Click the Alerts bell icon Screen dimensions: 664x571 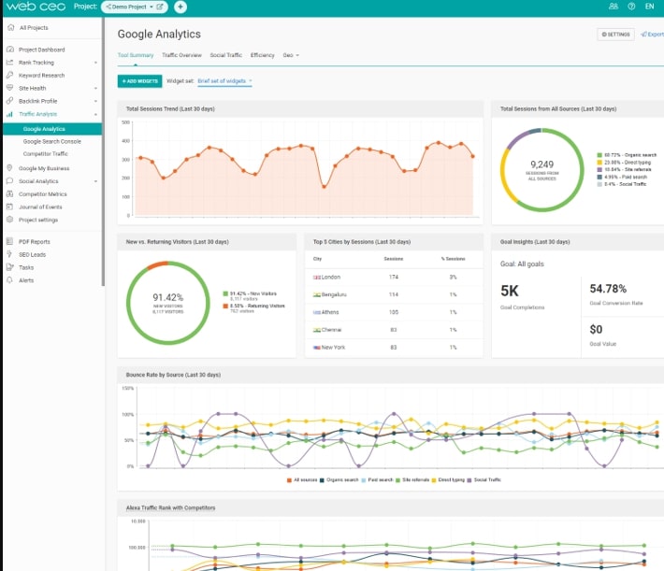[10, 279]
